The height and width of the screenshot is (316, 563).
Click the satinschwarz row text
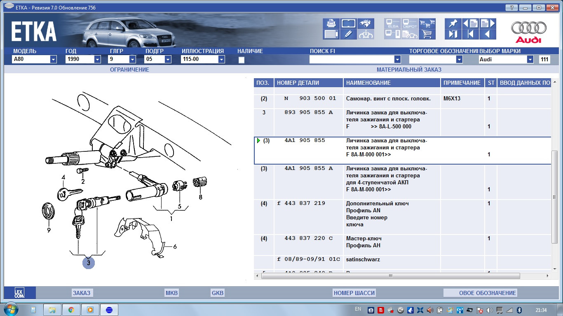click(x=363, y=260)
